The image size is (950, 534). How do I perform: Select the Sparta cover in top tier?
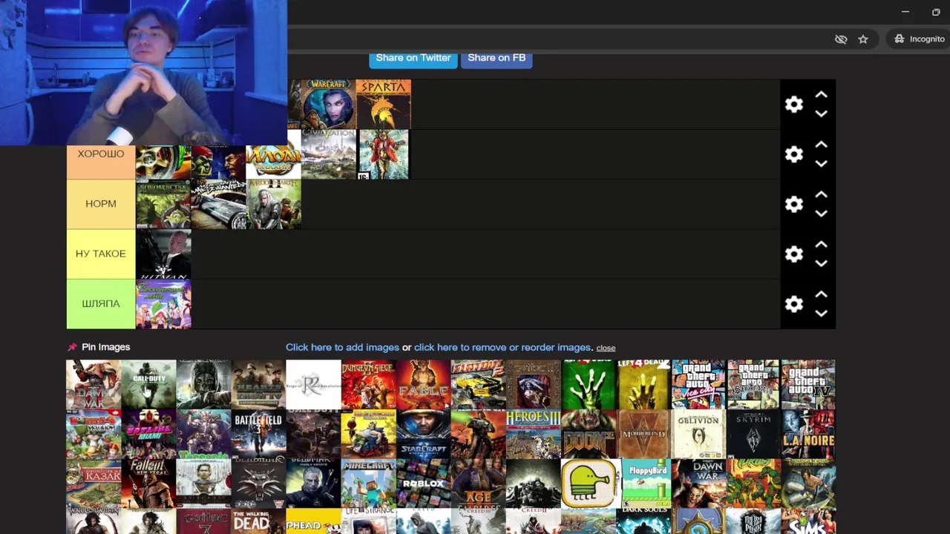(384, 105)
